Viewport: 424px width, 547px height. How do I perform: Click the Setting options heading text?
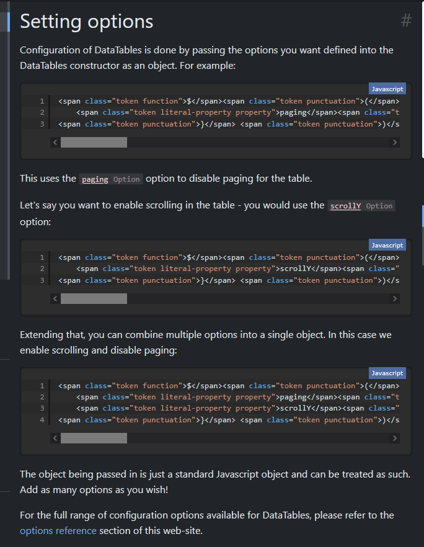pos(87,22)
